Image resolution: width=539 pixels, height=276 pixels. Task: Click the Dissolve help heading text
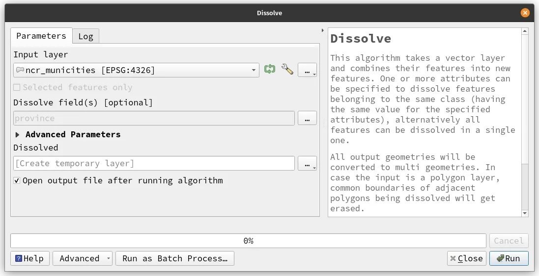pyautogui.click(x=361, y=38)
